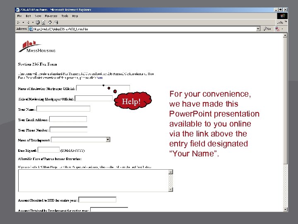298x224 pixels.
Task: Open the PDF converter dropdown arrow
Action: coord(282,29)
